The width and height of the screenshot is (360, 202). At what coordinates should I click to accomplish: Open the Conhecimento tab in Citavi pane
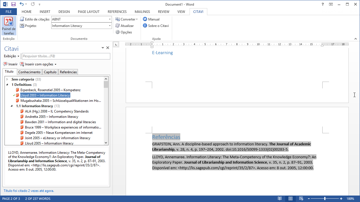pos(30,72)
